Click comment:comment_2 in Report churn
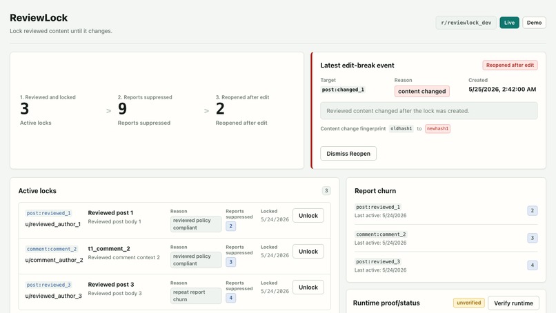 point(381,234)
